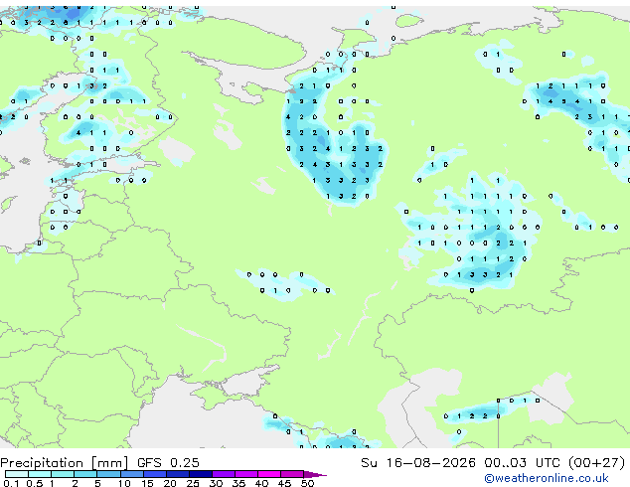
Task: Select the legend swatch between 15 and 20
Action: [154, 474]
